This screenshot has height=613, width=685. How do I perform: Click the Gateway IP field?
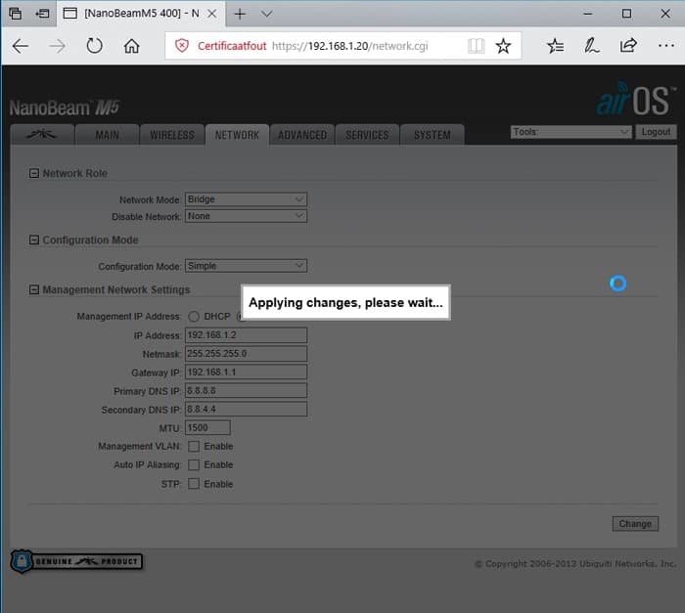[246, 372]
